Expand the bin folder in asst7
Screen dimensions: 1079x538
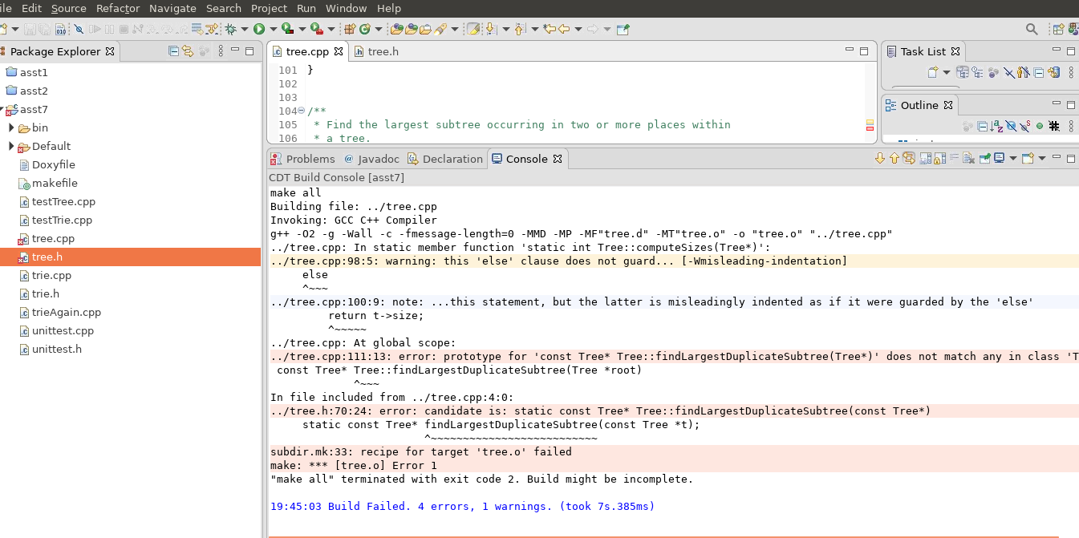click(x=11, y=127)
